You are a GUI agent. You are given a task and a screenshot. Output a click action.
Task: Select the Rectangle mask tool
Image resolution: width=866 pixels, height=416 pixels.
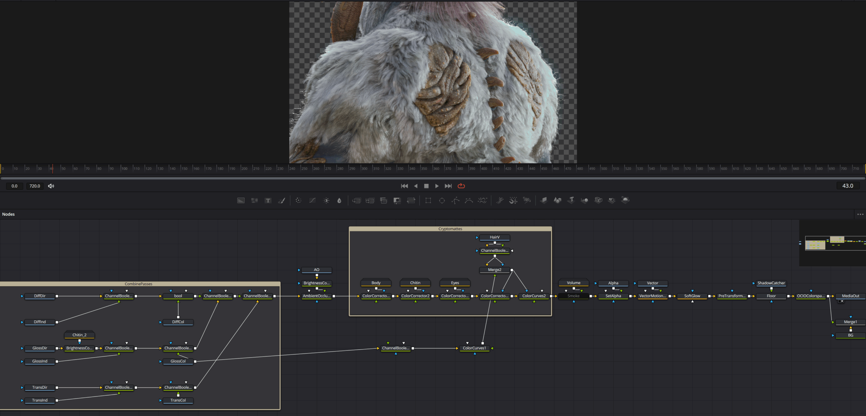tap(428, 200)
